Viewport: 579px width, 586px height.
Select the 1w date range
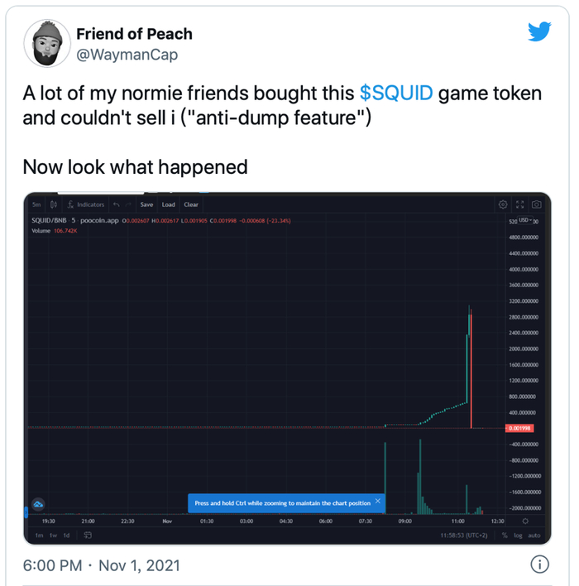click(x=51, y=536)
